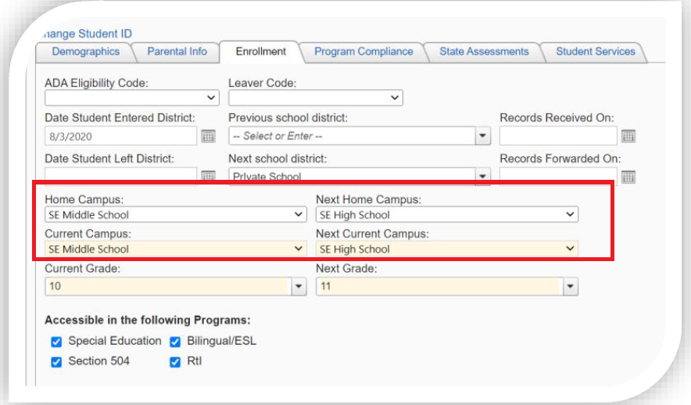Open calendar for Date Student Entered District

(x=208, y=136)
